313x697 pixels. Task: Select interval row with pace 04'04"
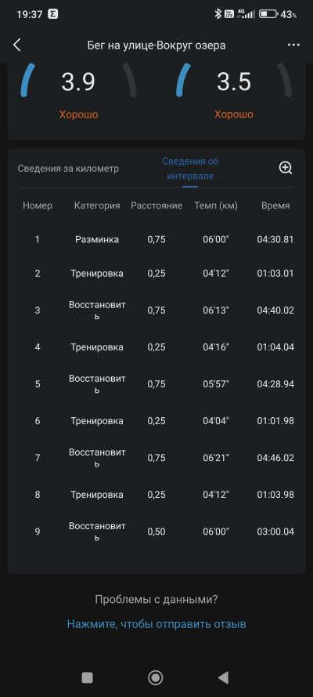pyautogui.click(x=156, y=421)
